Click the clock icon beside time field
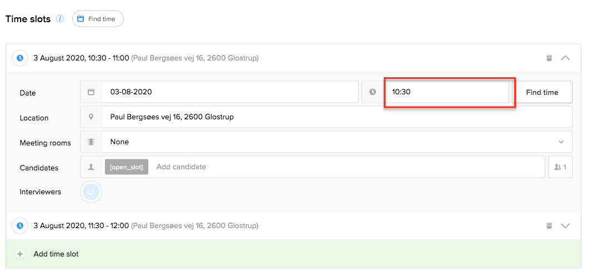This screenshot has width=592, height=277. point(373,92)
